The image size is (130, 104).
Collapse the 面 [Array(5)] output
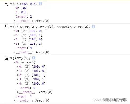(x=11, y=58)
